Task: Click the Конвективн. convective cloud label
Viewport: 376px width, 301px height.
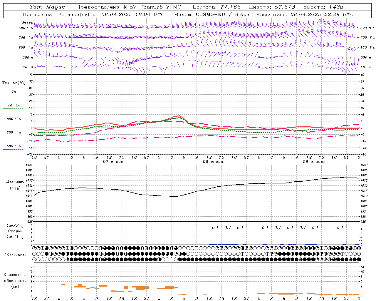Action: click(15, 275)
